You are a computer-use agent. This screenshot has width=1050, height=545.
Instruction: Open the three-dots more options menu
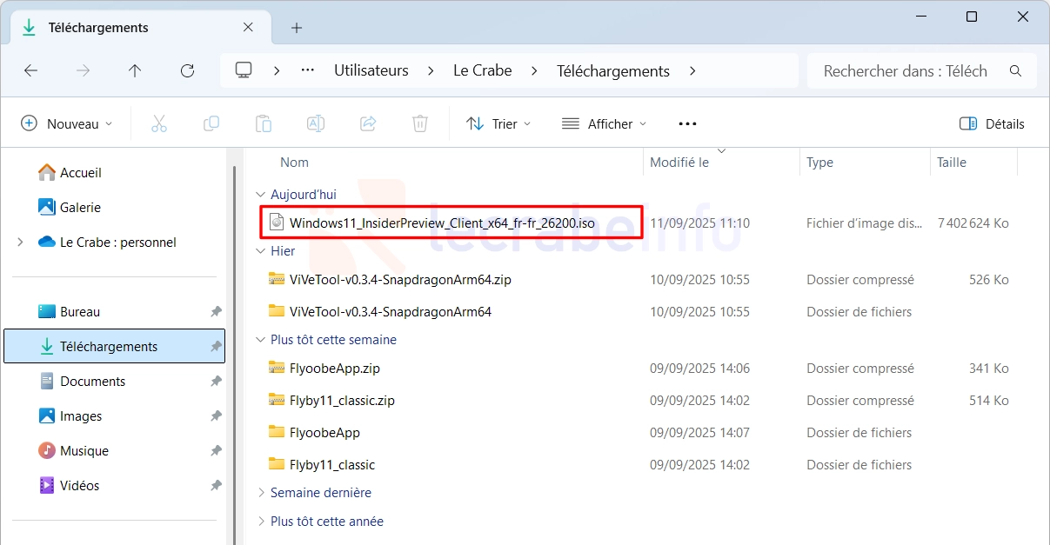click(687, 123)
